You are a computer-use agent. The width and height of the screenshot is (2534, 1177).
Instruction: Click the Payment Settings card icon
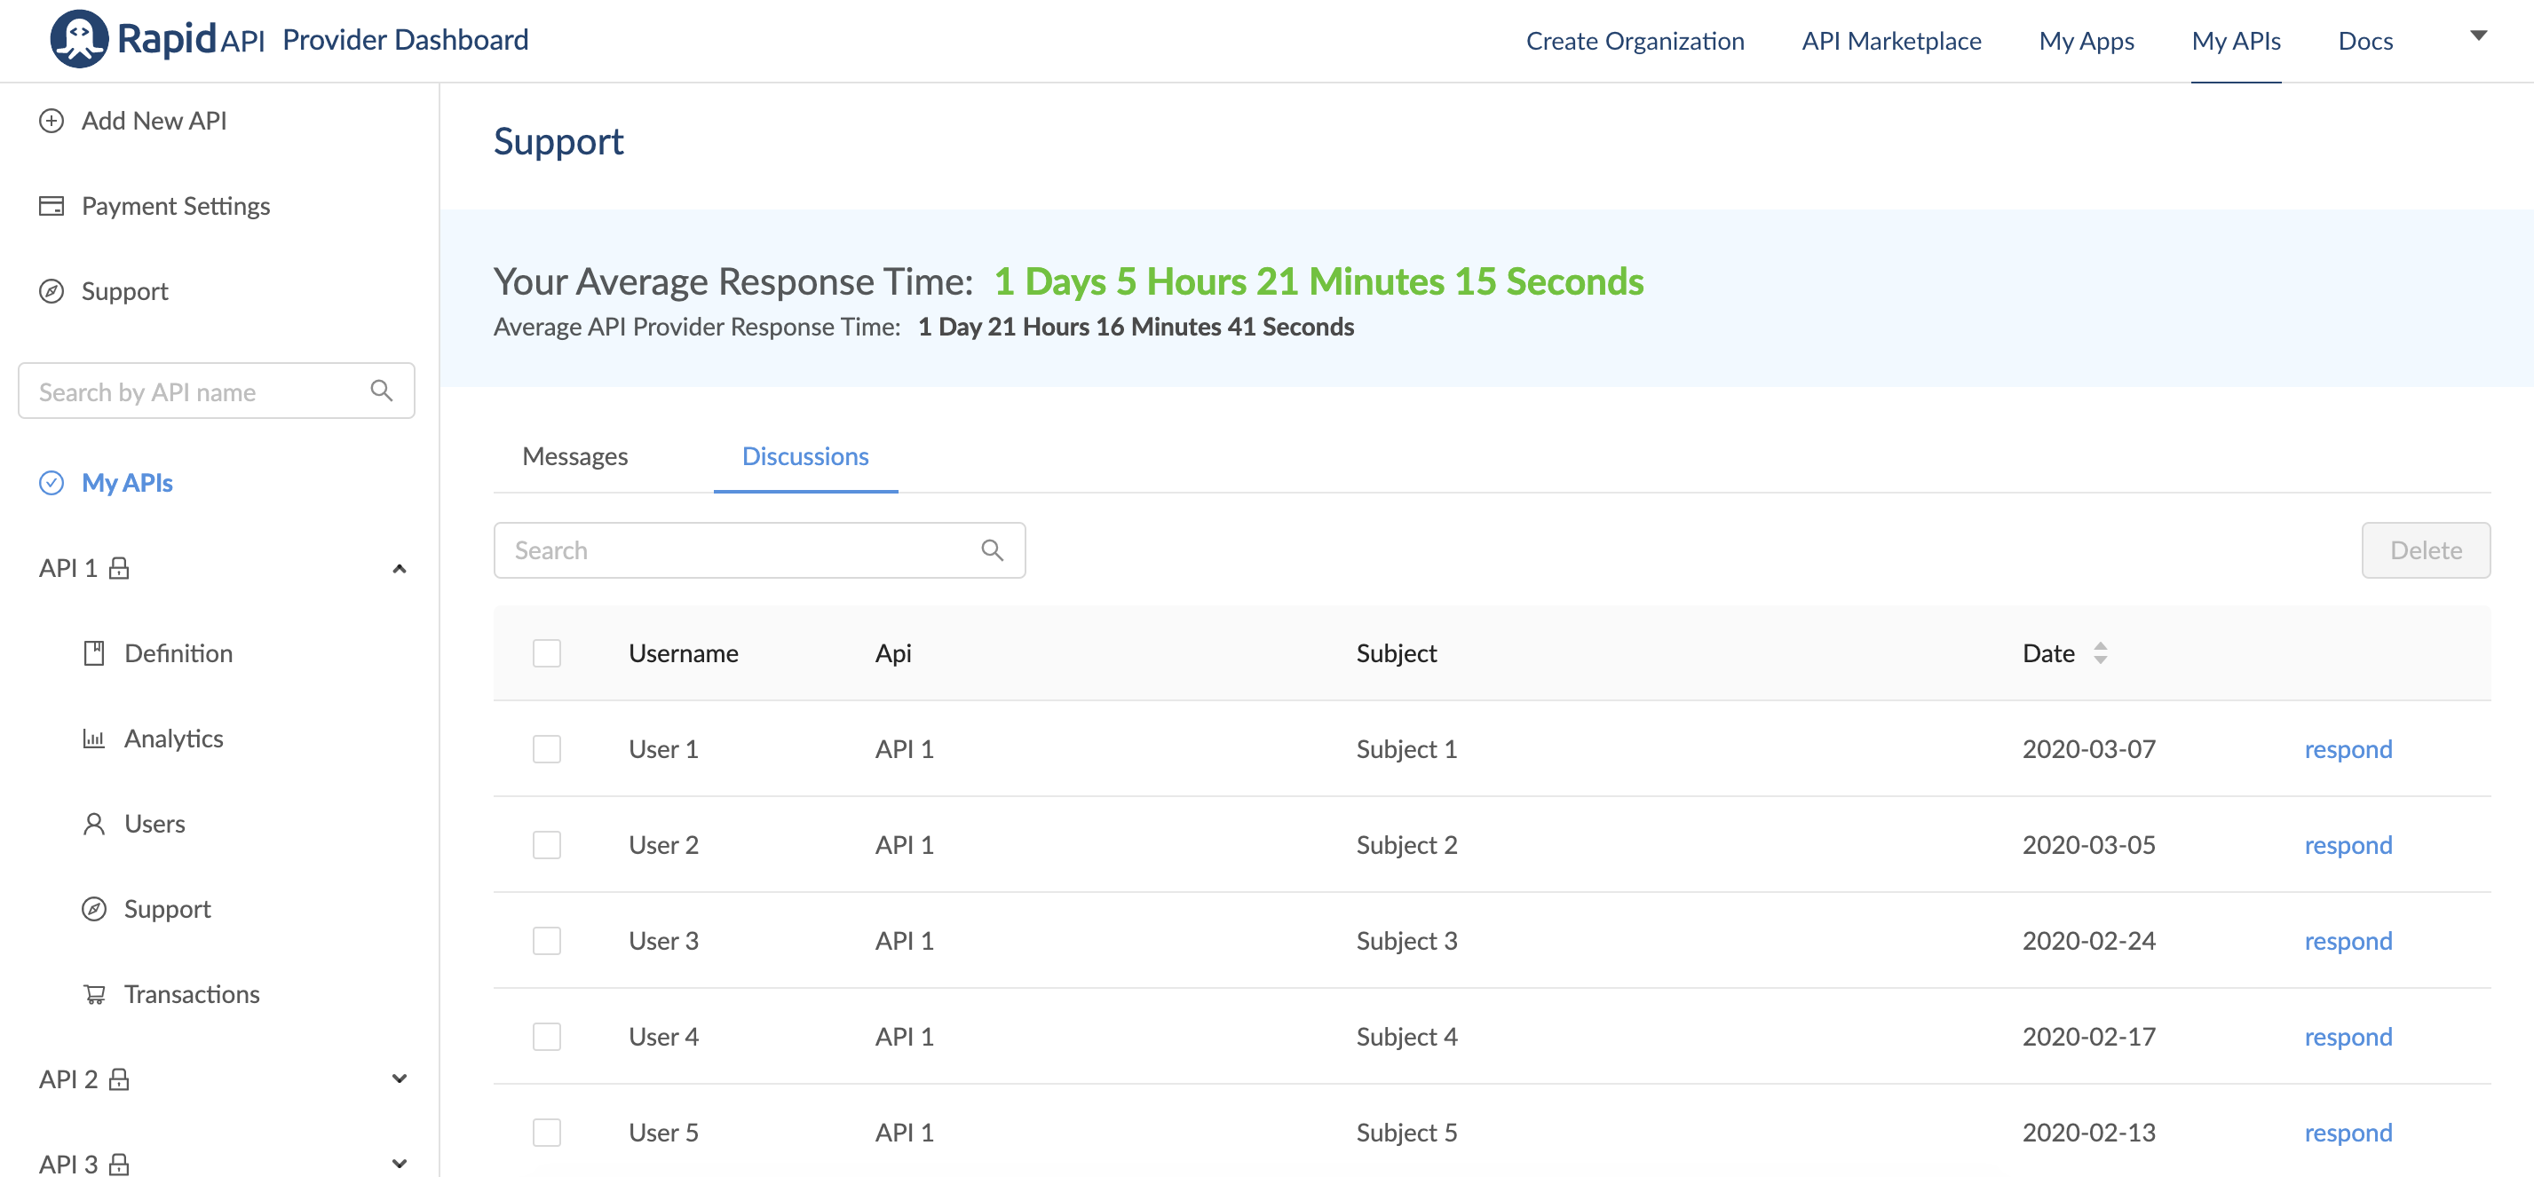51,207
